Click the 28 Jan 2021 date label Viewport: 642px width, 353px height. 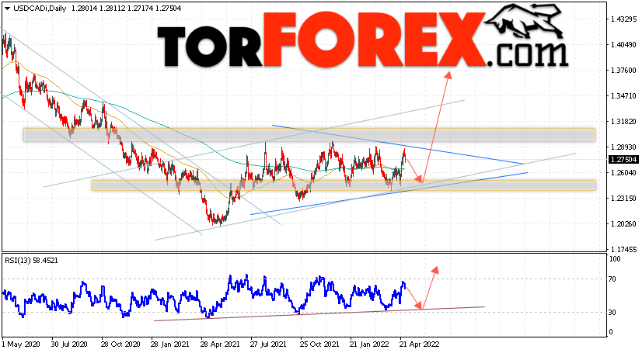click(169, 344)
